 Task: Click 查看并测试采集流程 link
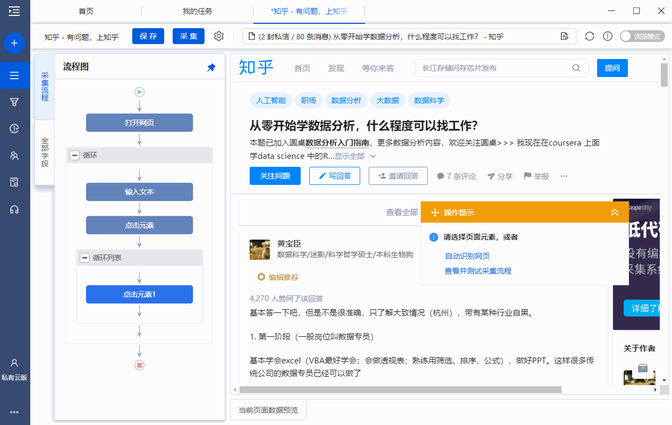click(478, 271)
